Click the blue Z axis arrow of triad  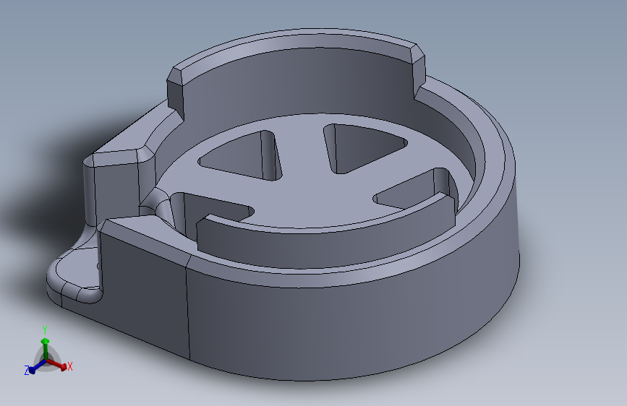(37, 366)
